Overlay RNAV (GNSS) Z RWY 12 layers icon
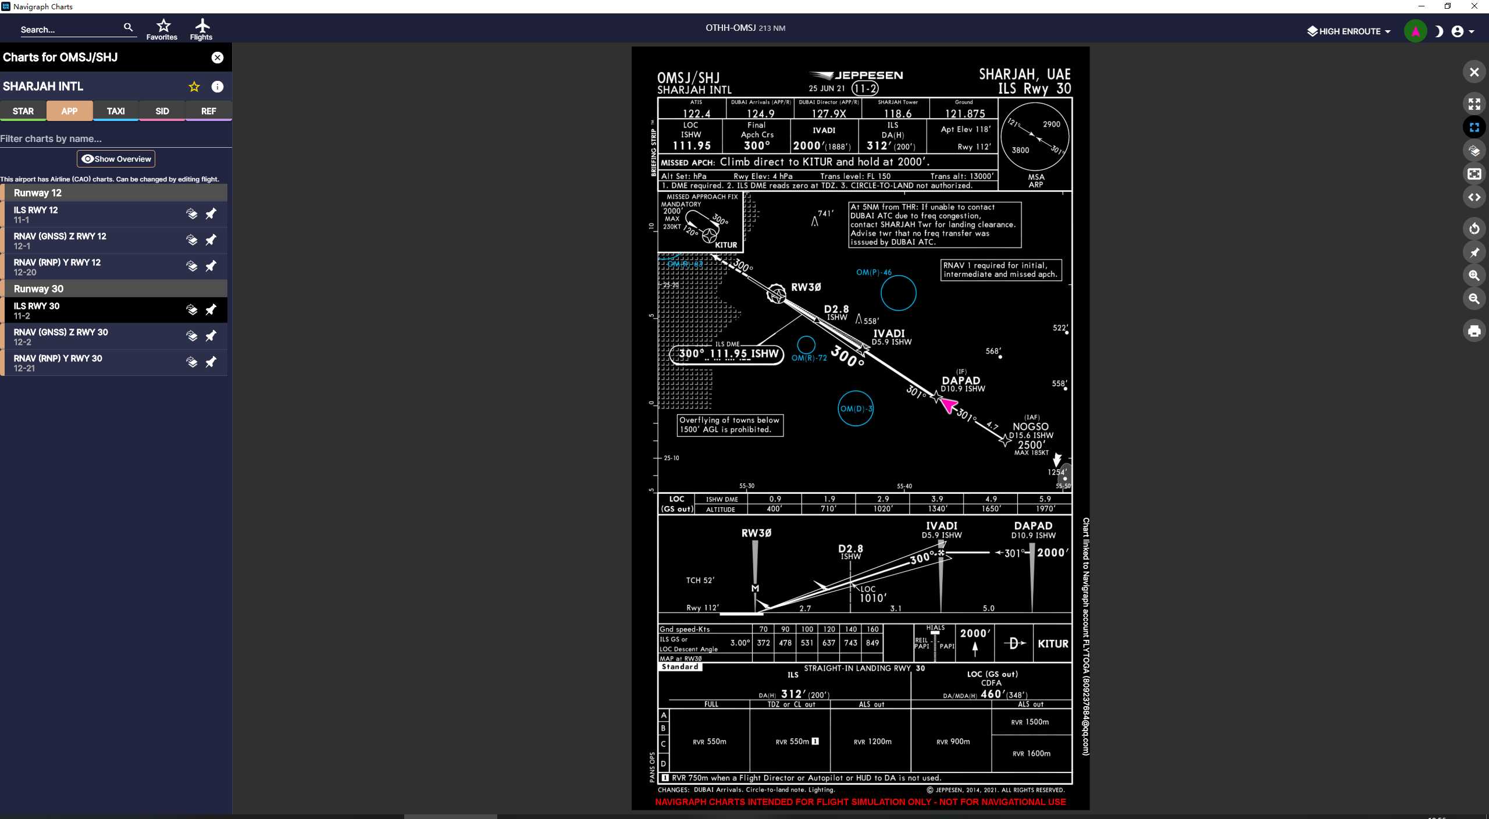 191,240
